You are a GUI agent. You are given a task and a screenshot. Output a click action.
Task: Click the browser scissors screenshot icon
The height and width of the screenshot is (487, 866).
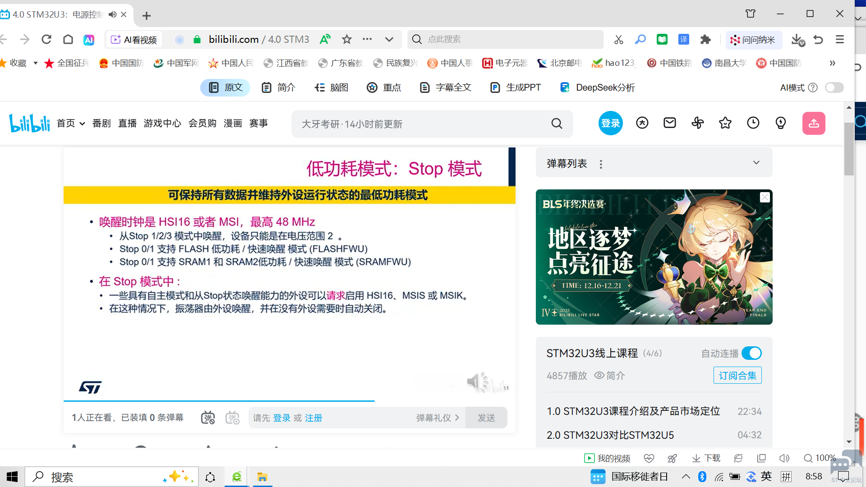pos(618,40)
